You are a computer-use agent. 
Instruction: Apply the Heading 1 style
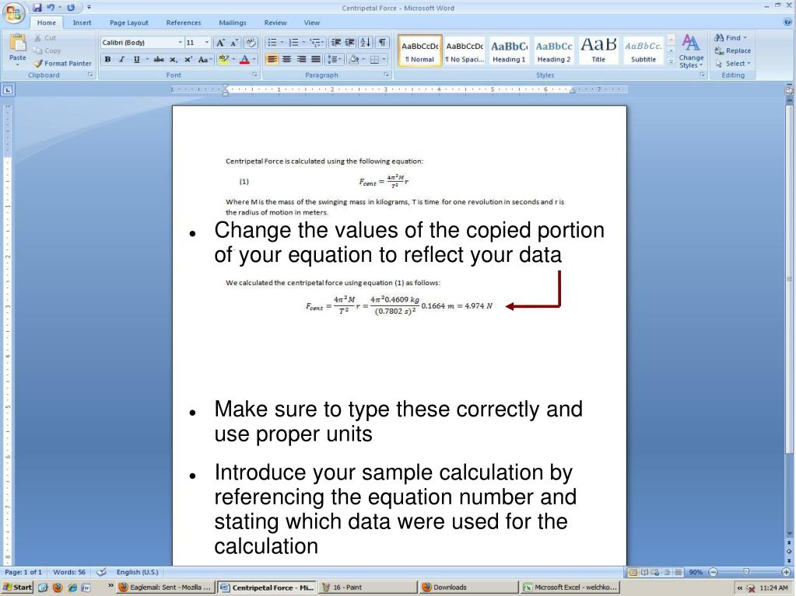[509, 51]
